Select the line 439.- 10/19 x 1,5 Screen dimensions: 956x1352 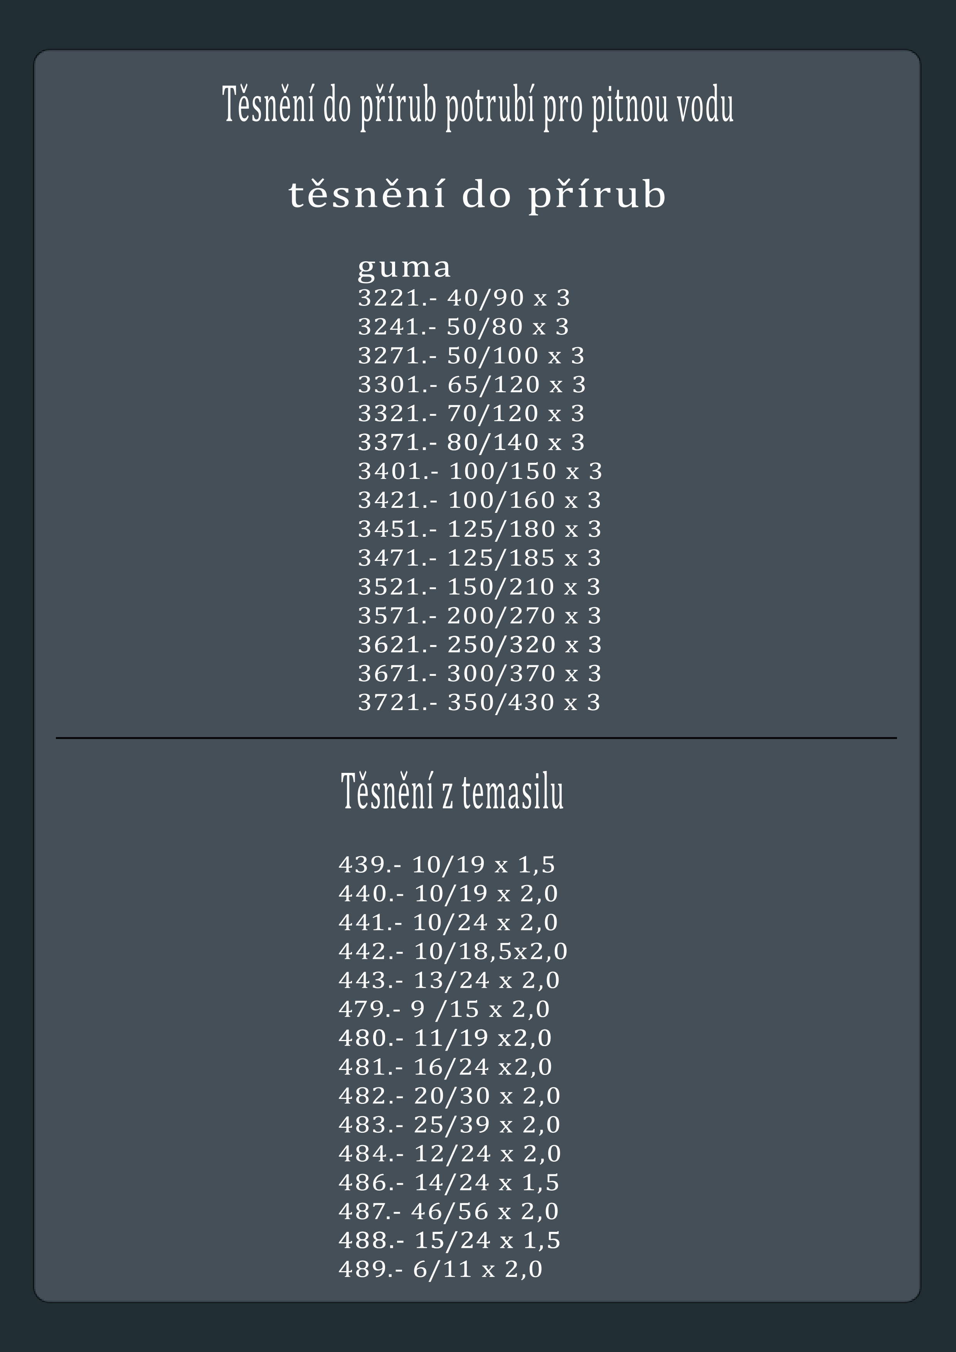pyautogui.click(x=446, y=865)
